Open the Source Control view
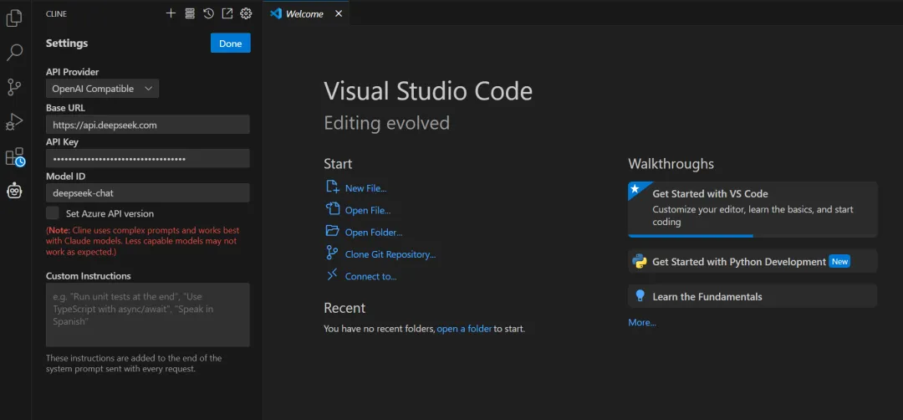 [14, 87]
